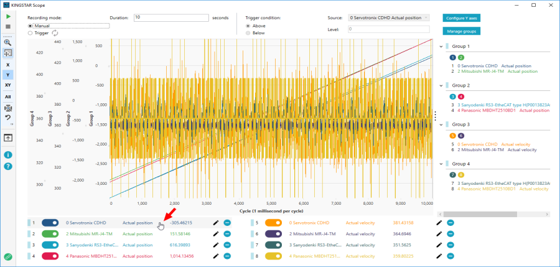
Task: Select the Trigger recording mode
Action: tap(31, 33)
